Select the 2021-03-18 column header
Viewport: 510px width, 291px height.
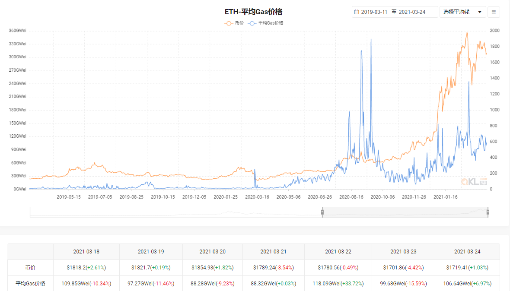pyautogui.click(x=86, y=252)
